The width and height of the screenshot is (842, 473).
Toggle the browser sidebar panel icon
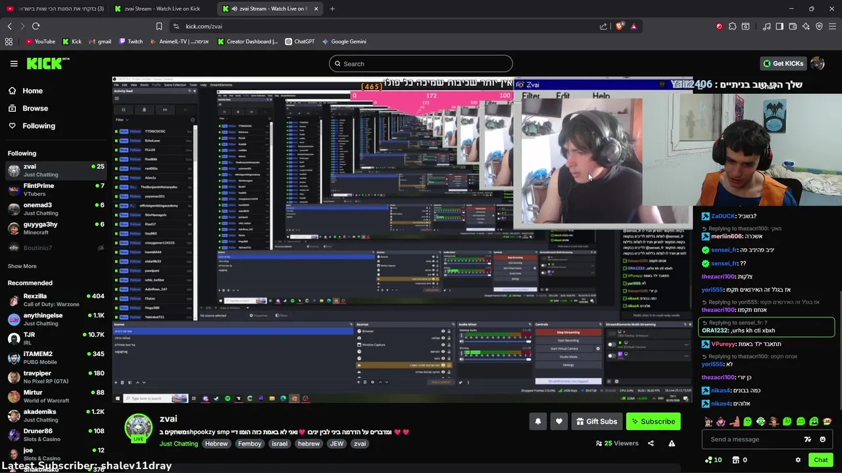tap(780, 26)
